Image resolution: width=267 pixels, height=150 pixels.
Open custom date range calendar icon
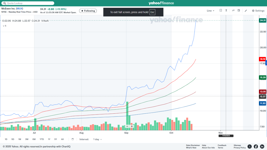click(x=73, y=139)
